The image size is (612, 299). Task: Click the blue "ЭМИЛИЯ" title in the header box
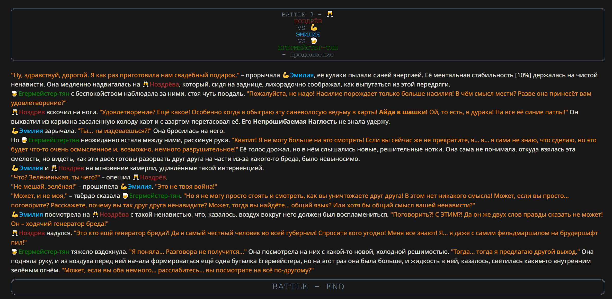[x=308, y=34]
